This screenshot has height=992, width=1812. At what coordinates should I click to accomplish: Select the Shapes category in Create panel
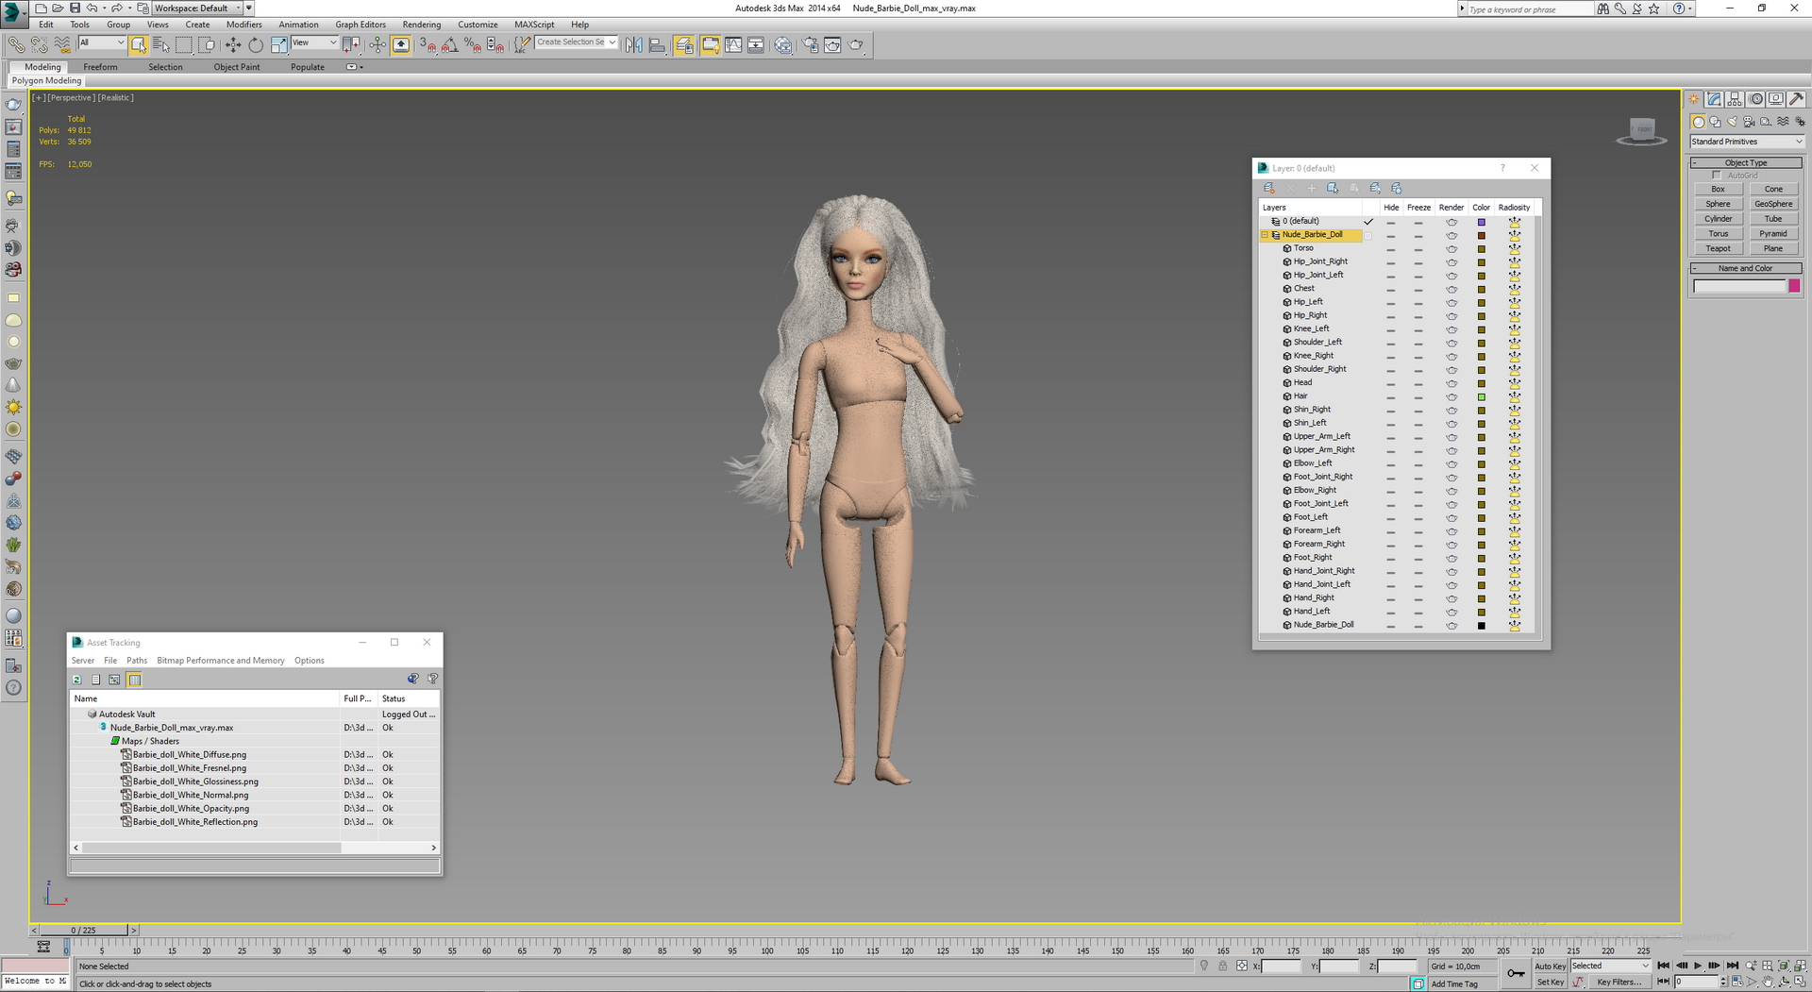click(x=1715, y=122)
